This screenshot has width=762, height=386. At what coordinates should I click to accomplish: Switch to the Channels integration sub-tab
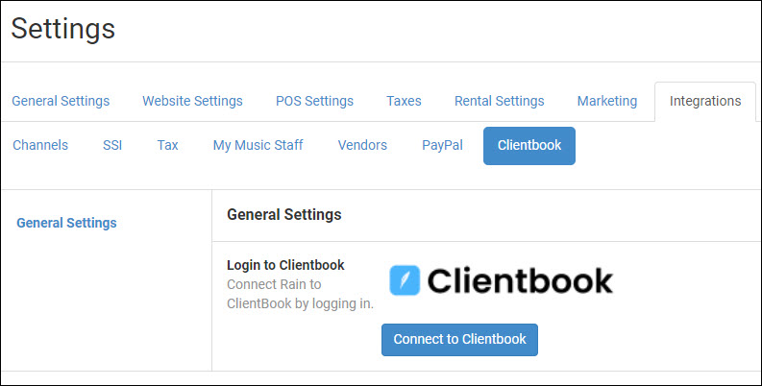pos(40,145)
